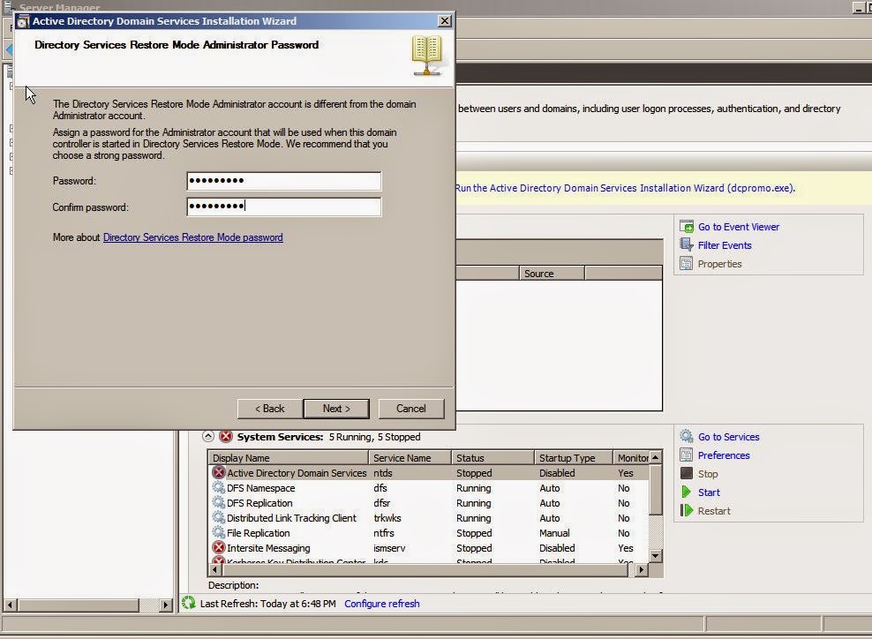Image resolution: width=872 pixels, height=639 pixels.
Task: Click the Stop service icon
Action: click(687, 473)
